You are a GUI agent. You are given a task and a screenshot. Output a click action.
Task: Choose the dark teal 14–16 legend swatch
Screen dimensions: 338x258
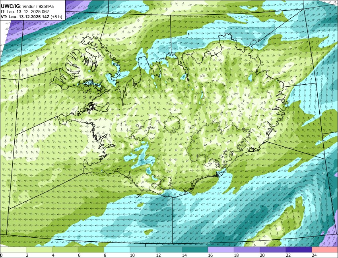coord(195,250)
